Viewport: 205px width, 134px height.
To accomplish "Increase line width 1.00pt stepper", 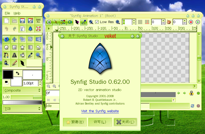I will pos(40,82).
